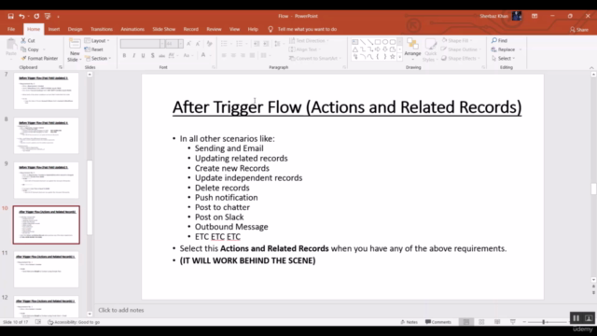Click the Undo arrow icon
This screenshot has width=597, height=336.
[x=21, y=16]
